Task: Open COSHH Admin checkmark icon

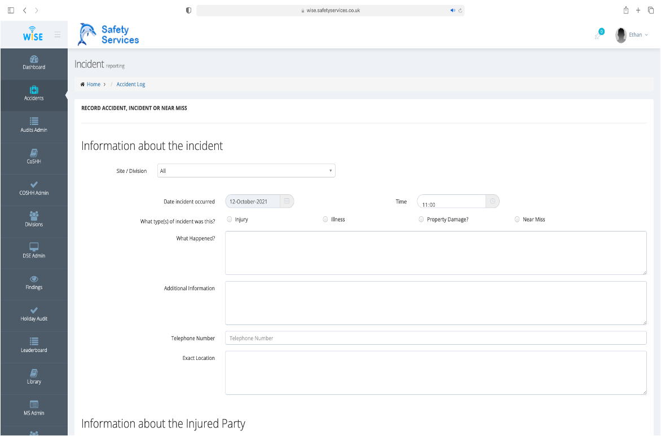Action: 34,184
